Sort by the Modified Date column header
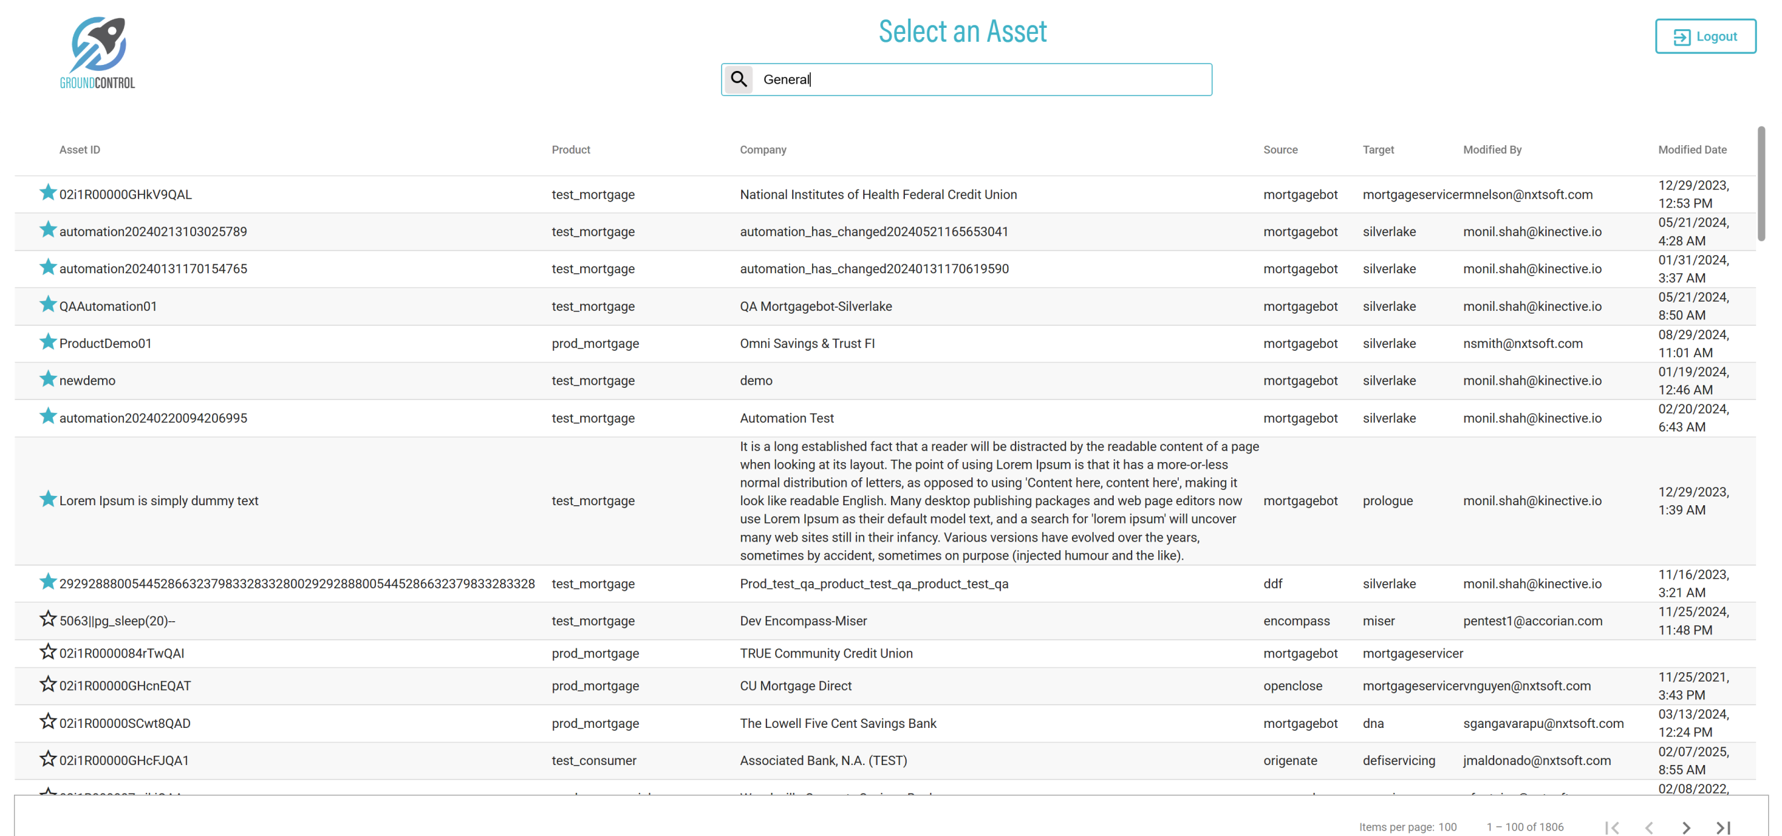 click(x=1691, y=149)
